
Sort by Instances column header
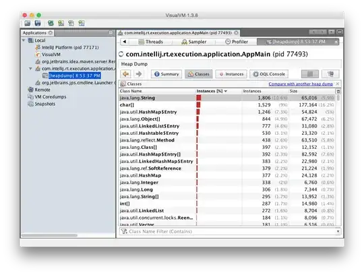[x=265, y=91]
